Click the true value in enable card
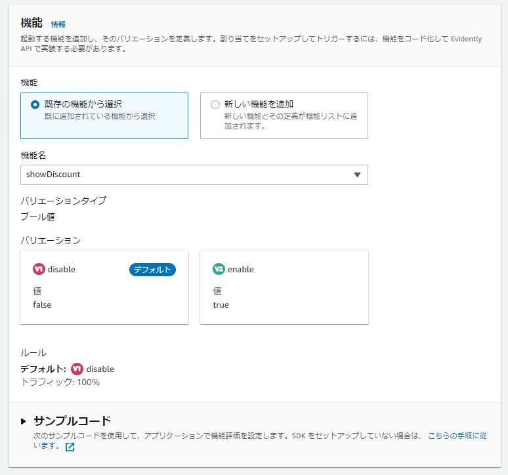This screenshot has width=508, height=475. 221,305
